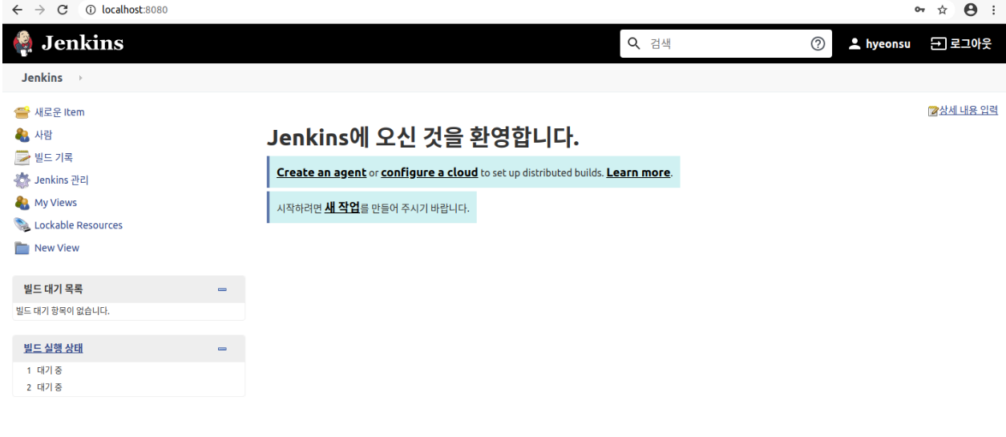1006x437 pixels.
Task: Click the logout arrow icon
Action: pos(938,43)
